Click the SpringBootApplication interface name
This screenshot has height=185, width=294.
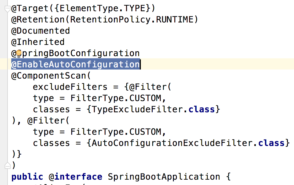point(164,177)
